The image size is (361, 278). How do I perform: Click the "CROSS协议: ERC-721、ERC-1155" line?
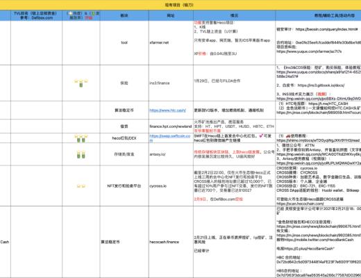(x=305, y=186)
